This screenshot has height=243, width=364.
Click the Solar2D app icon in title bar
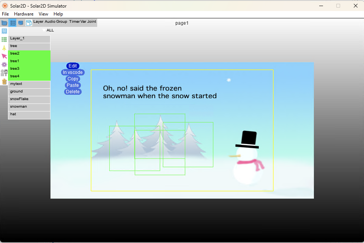5,6
